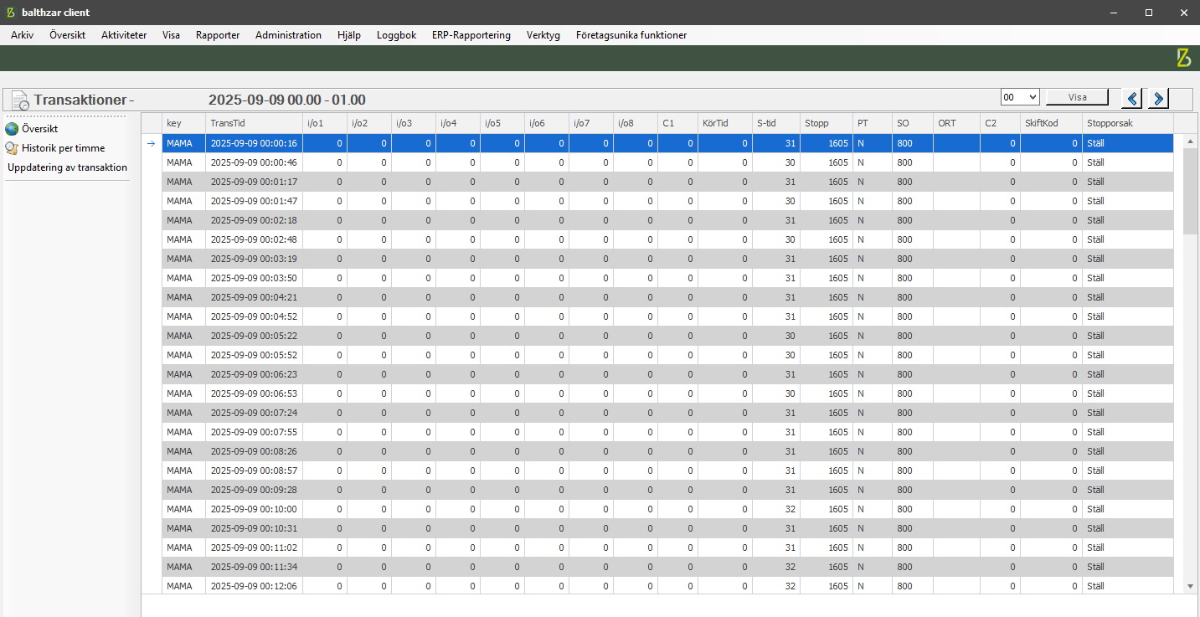Click the Historik per timme icon
1200x617 pixels.
click(12, 148)
